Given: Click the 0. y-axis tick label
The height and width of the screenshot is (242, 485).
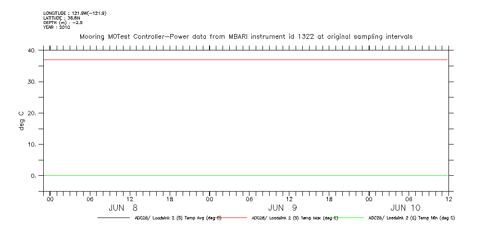Looking at the screenshot, I should (x=34, y=176).
